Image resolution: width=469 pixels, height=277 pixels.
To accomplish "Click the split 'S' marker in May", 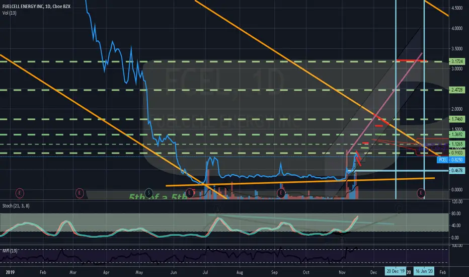I will click(x=148, y=193).
